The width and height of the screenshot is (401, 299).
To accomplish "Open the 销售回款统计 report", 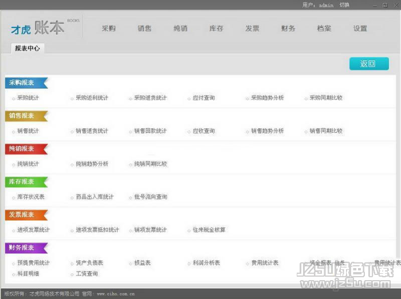I will tap(150, 131).
